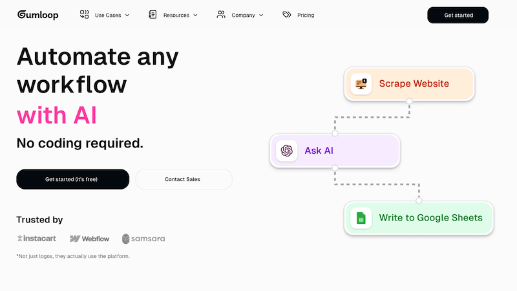Click the Scrape Website monitor icon

click(x=361, y=84)
